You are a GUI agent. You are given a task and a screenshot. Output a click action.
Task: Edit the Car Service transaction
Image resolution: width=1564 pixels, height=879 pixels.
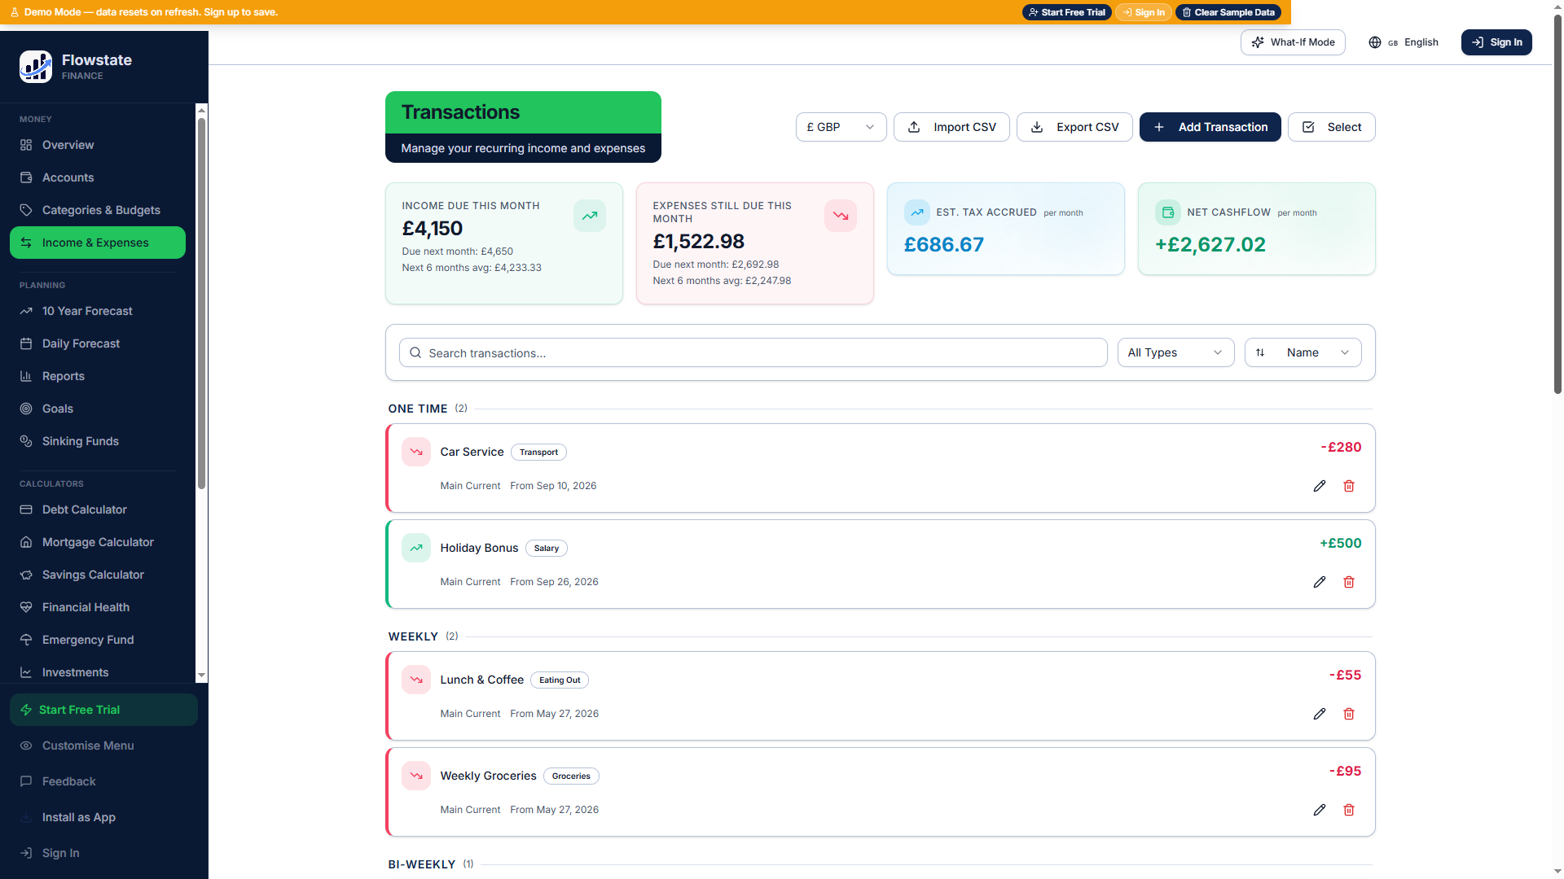[x=1320, y=486]
